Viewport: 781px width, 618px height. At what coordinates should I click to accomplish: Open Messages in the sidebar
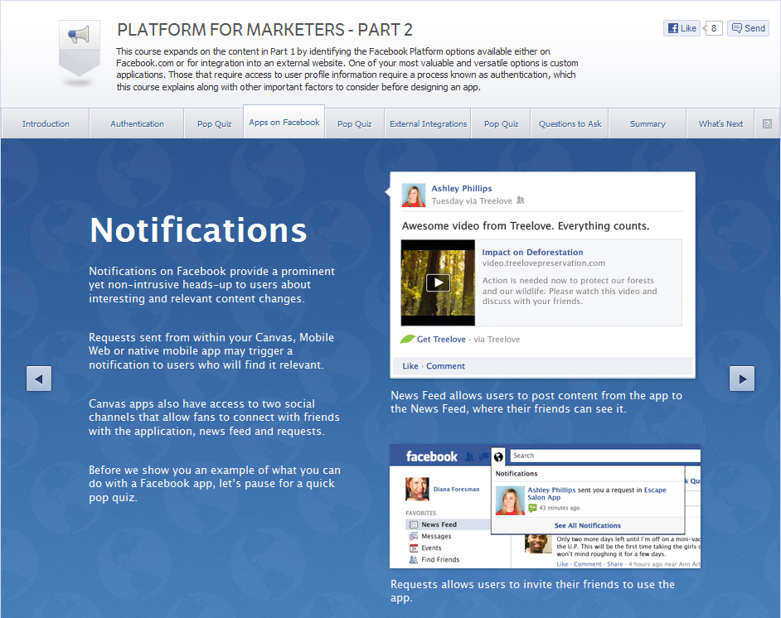coord(436,536)
